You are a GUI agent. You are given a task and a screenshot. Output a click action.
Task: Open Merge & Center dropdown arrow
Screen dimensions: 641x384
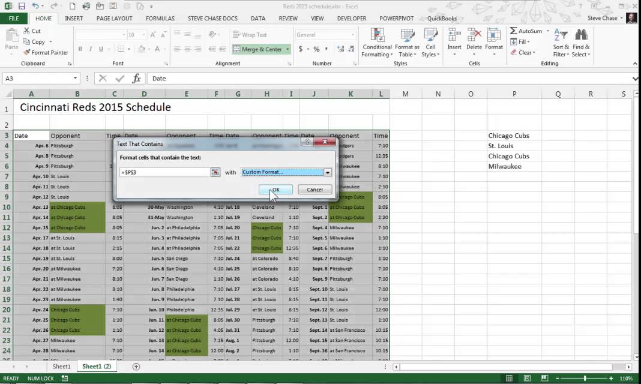click(287, 49)
